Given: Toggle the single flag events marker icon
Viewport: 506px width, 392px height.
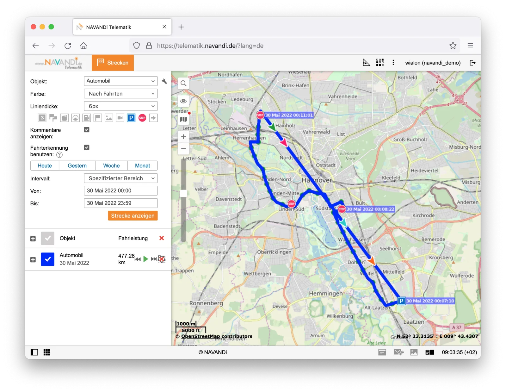Looking at the screenshot, I should click(98, 118).
